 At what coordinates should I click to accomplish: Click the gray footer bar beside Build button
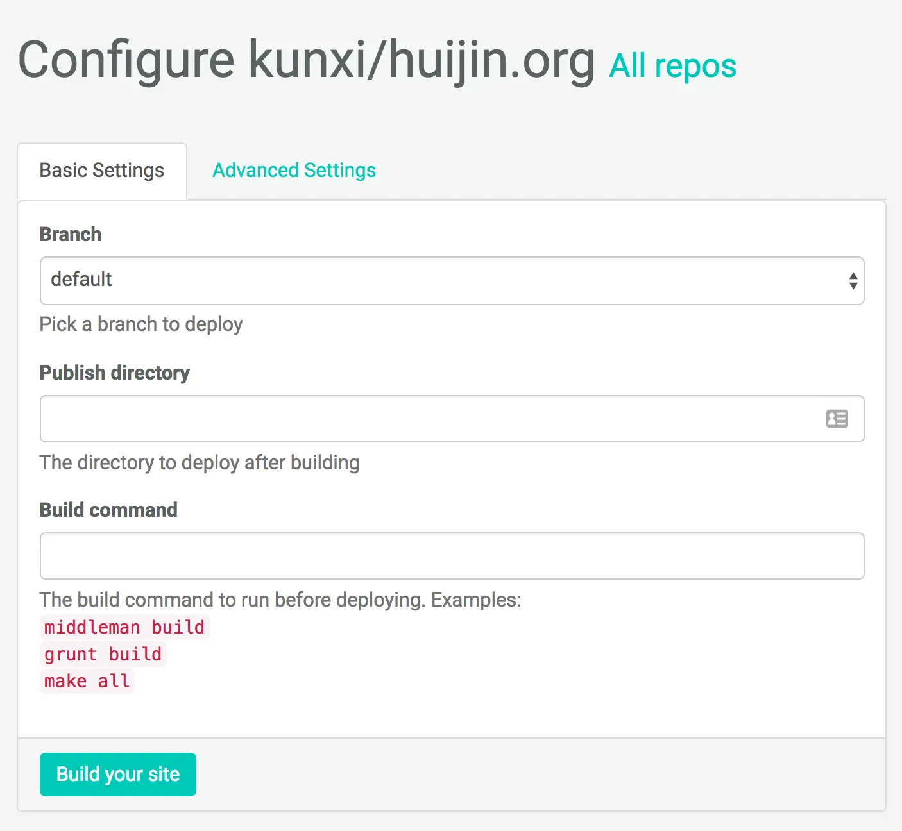point(539,775)
